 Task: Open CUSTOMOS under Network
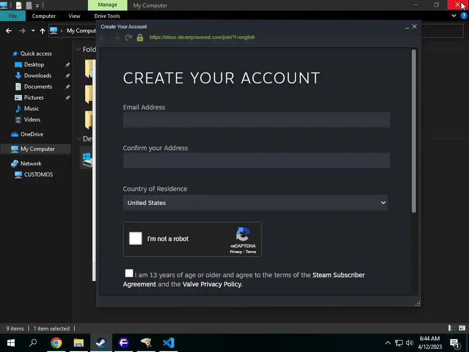pos(38,175)
